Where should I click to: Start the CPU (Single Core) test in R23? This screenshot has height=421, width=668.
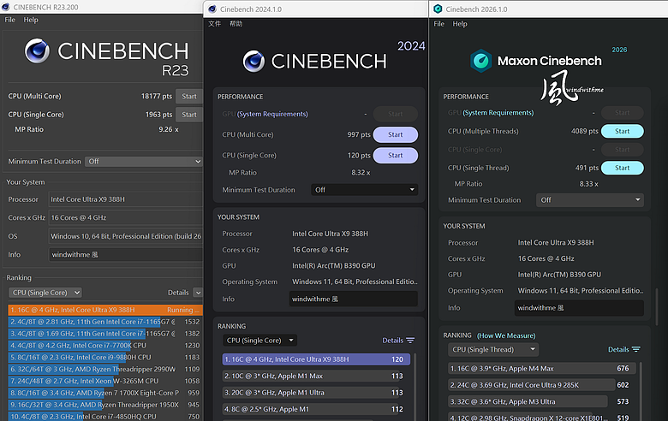coord(189,115)
